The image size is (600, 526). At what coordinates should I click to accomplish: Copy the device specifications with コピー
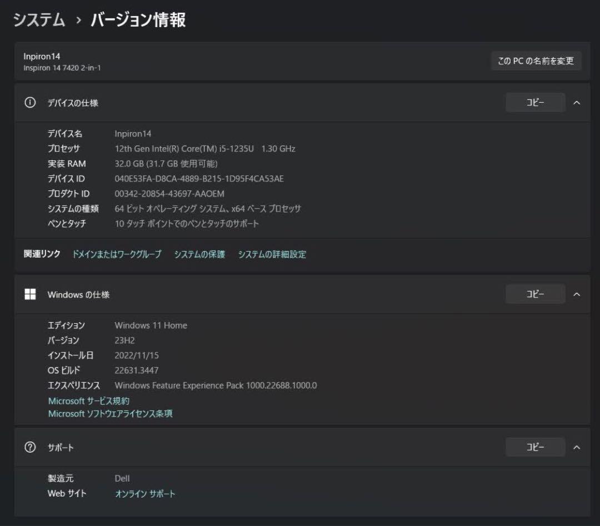pyautogui.click(x=535, y=102)
